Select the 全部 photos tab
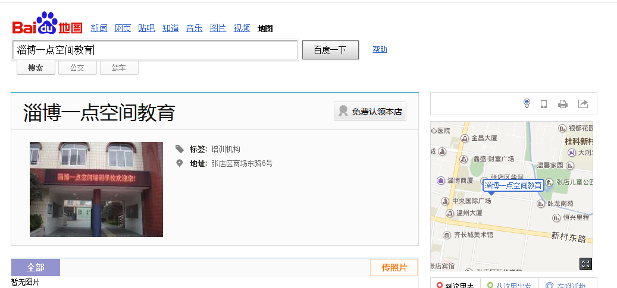This screenshot has height=288, width=617. click(x=36, y=268)
